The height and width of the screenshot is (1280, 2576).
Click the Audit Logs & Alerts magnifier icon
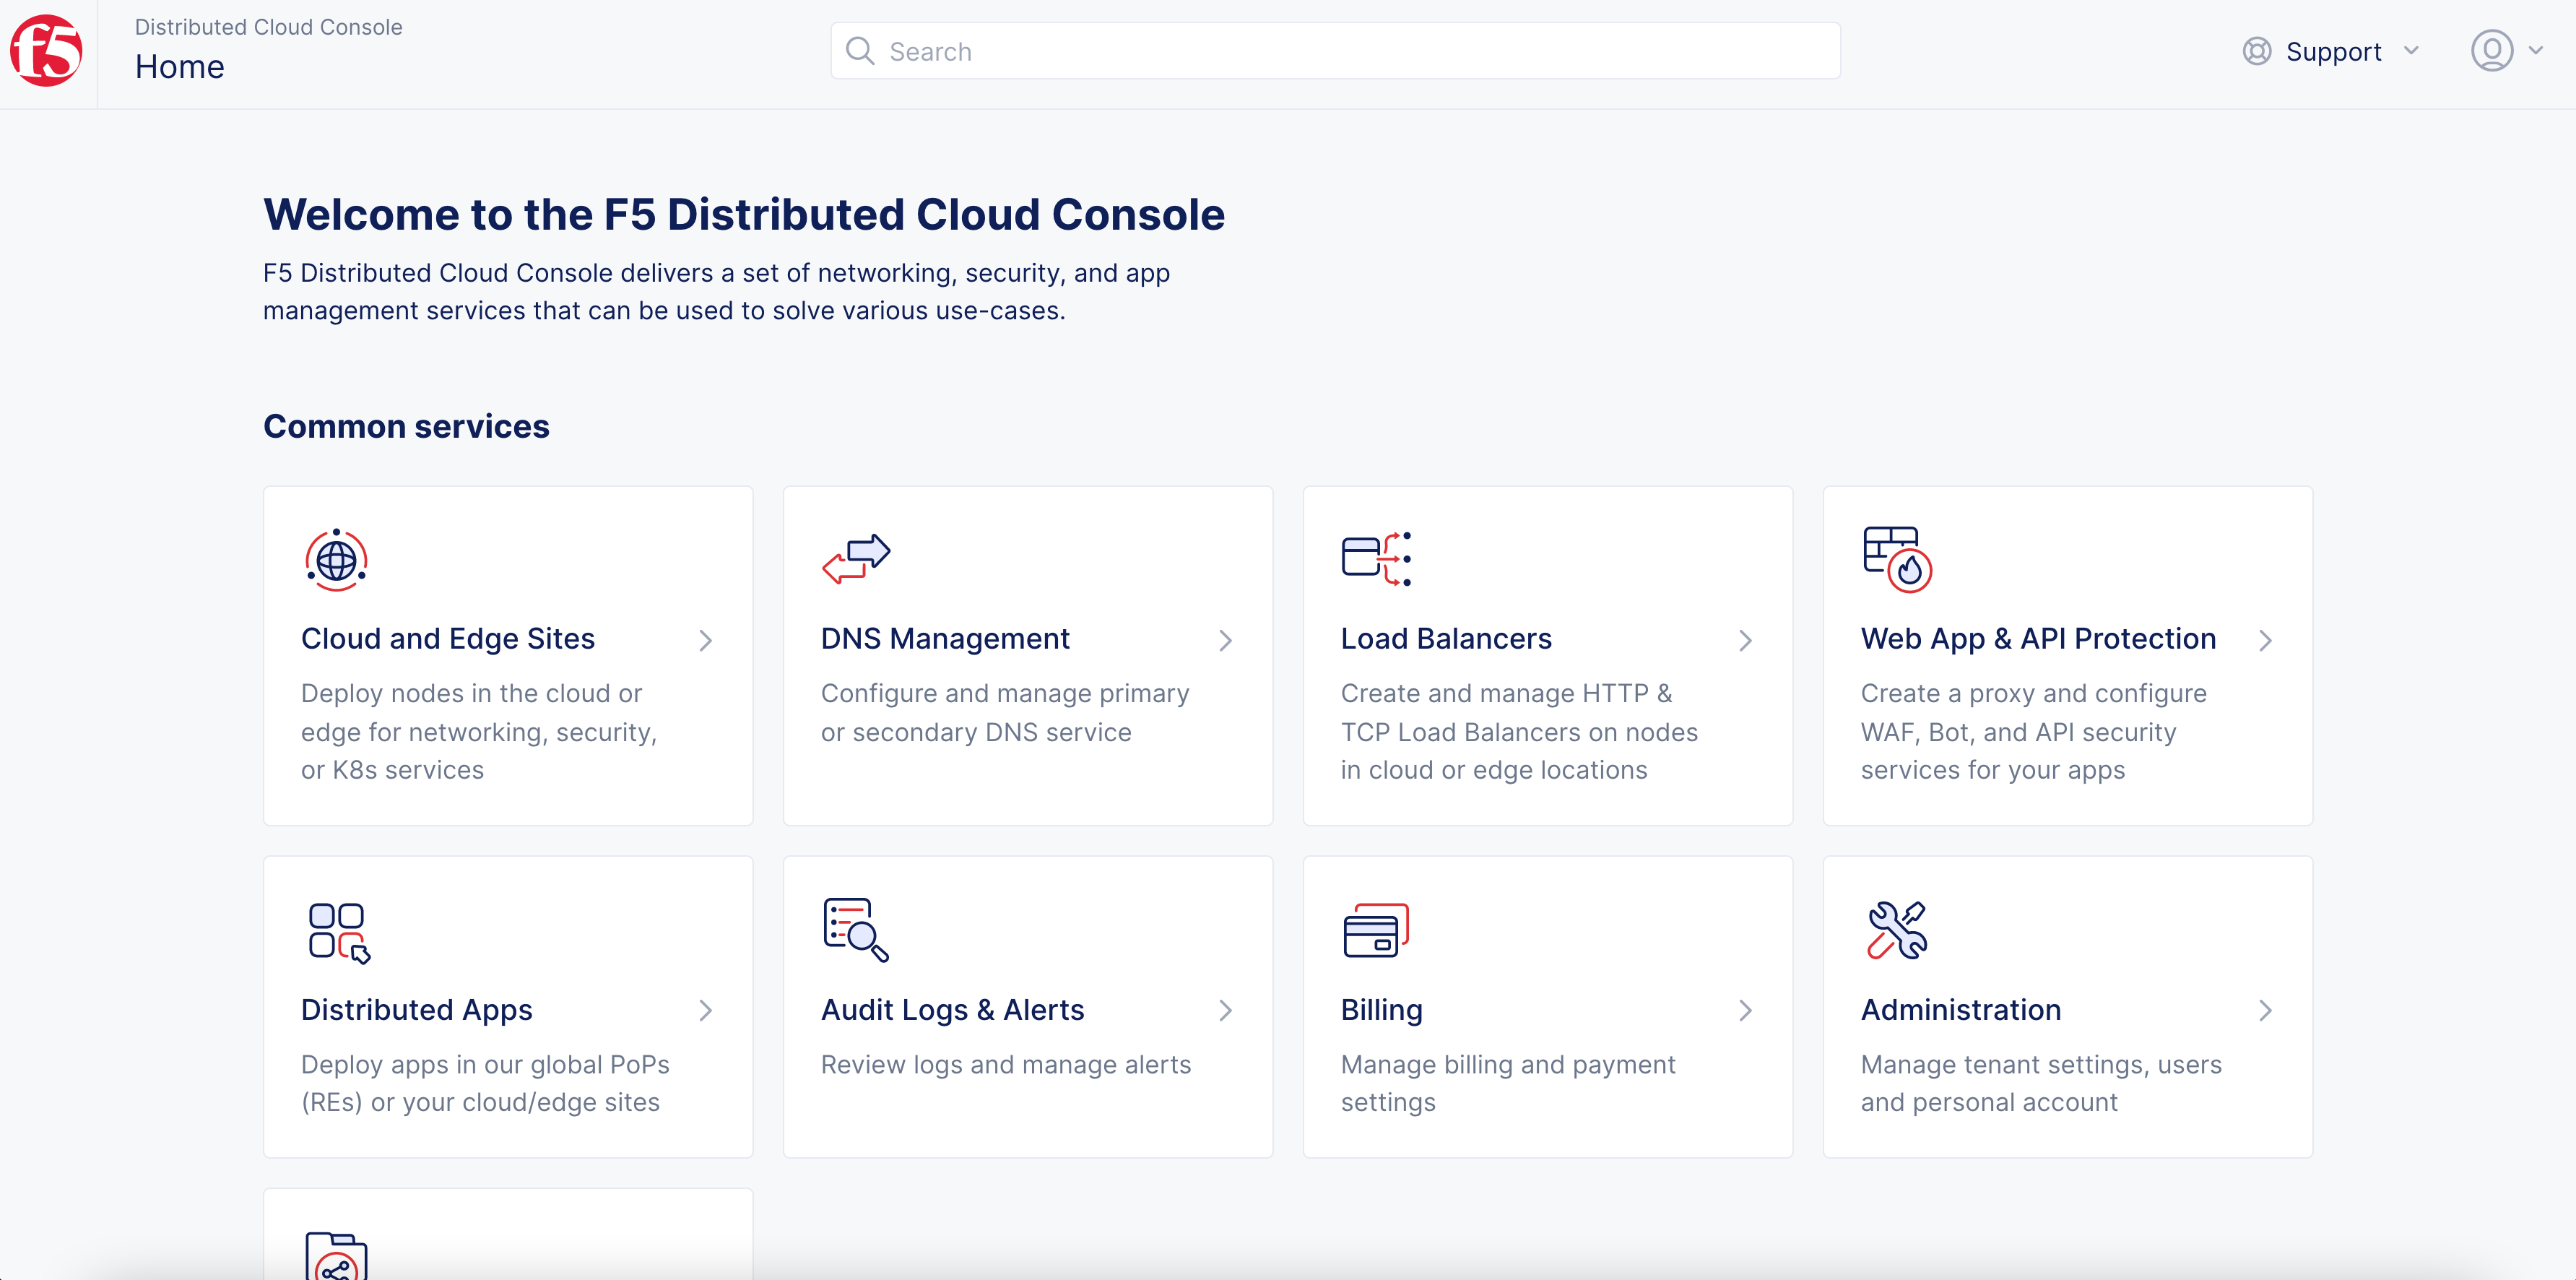[856, 930]
